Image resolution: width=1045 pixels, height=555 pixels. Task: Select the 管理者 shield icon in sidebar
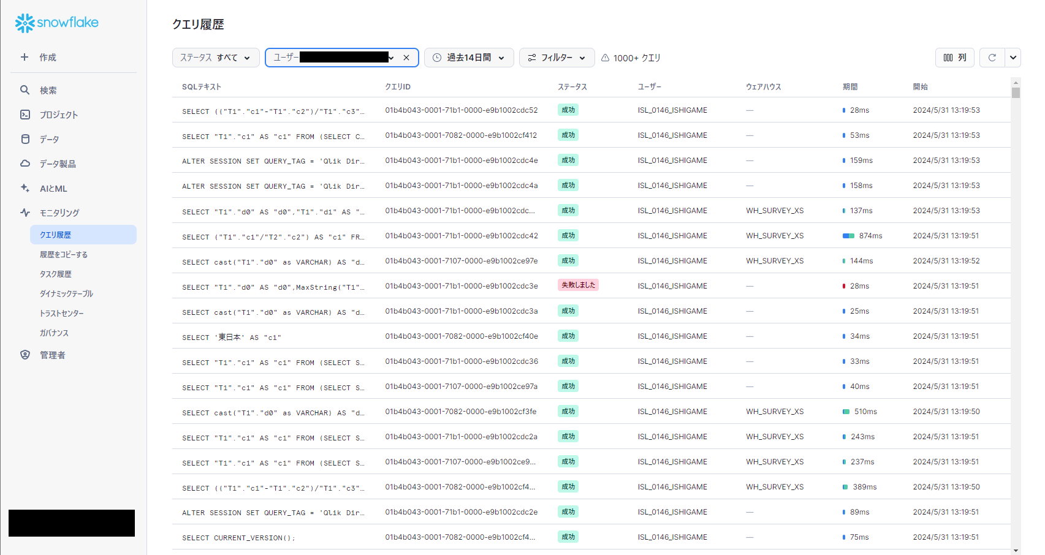pyautogui.click(x=25, y=355)
